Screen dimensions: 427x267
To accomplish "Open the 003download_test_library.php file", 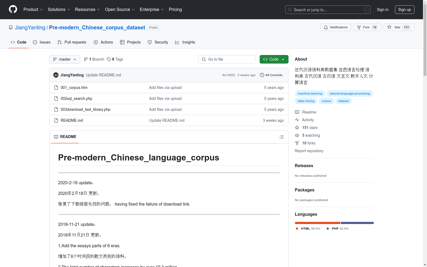I will click(x=85, y=109).
